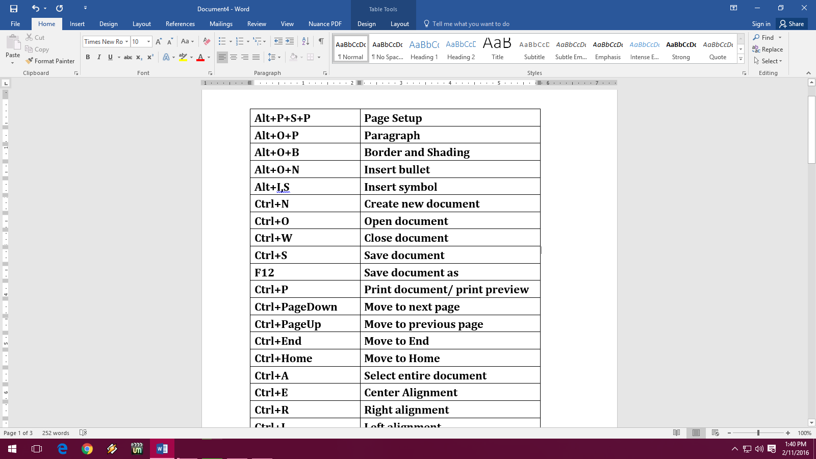Apply text highlight color
The height and width of the screenshot is (459, 816).
[x=183, y=58]
